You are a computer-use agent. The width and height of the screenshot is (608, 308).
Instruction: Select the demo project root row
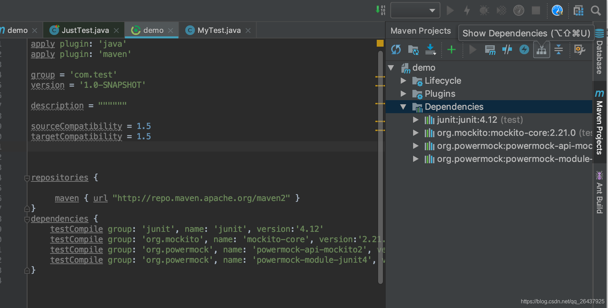(x=489, y=68)
